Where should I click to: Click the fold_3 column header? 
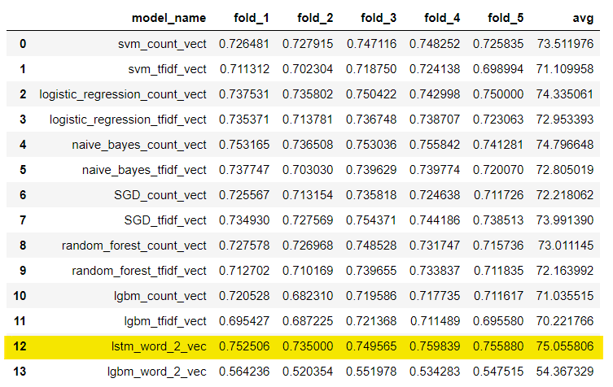tap(379, 18)
